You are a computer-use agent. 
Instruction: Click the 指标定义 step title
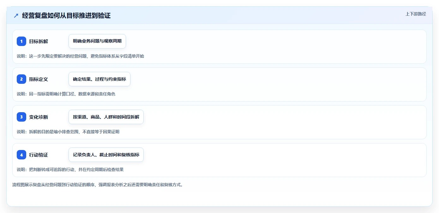pos(39,79)
